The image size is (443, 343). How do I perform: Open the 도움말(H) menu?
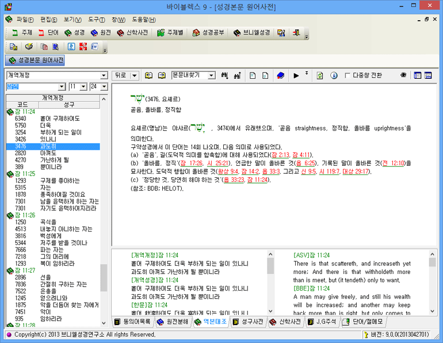point(144,20)
